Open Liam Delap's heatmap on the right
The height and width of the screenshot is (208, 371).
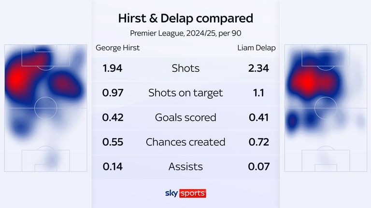click(x=325, y=108)
